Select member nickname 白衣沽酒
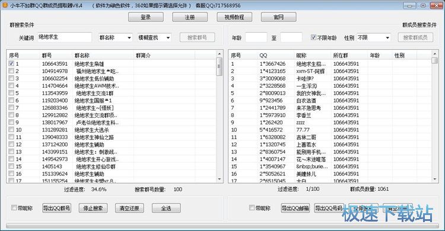 point(306,101)
